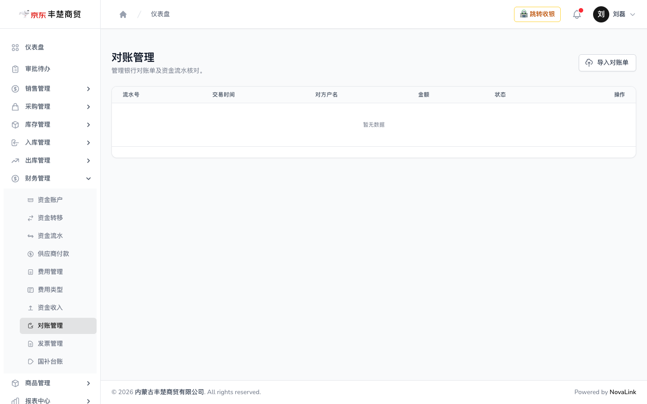Open 资金收入 menu item

tap(58, 308)
